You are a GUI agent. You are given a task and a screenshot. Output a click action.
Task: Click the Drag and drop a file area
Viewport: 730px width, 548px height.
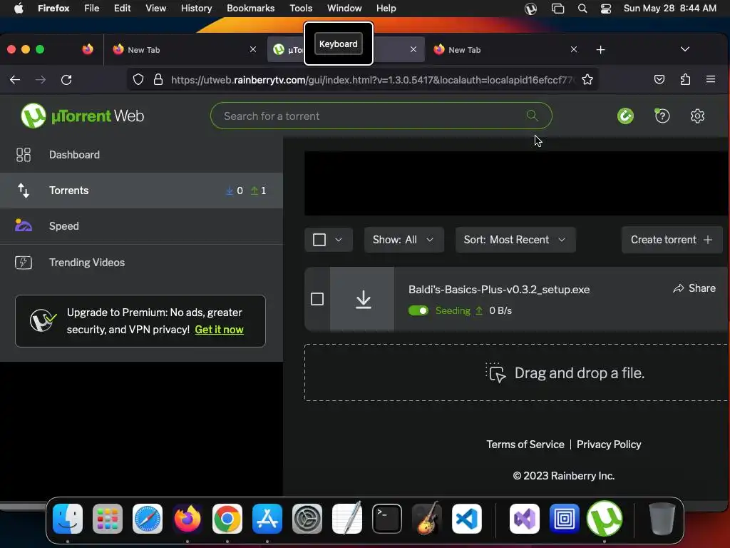pyautogui.click(x=517, y=372)
